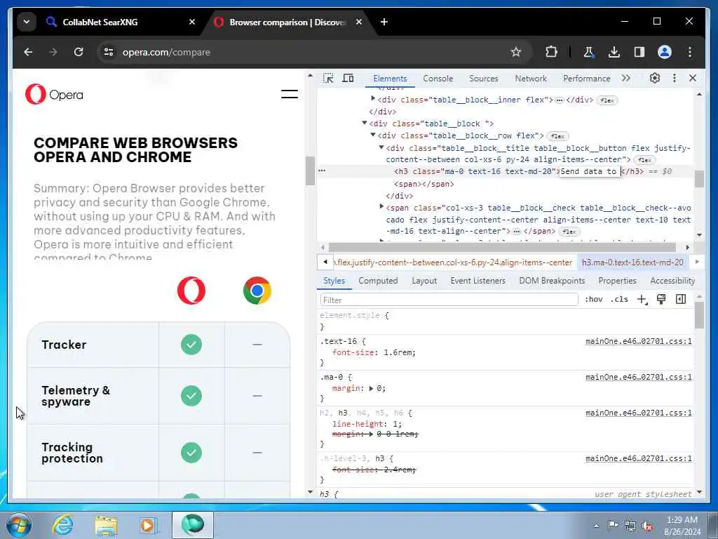Image resolution: width=718 pixels, height=539 pixels.
Task: Open the Windows Start button
Action: tap(19, 525)
